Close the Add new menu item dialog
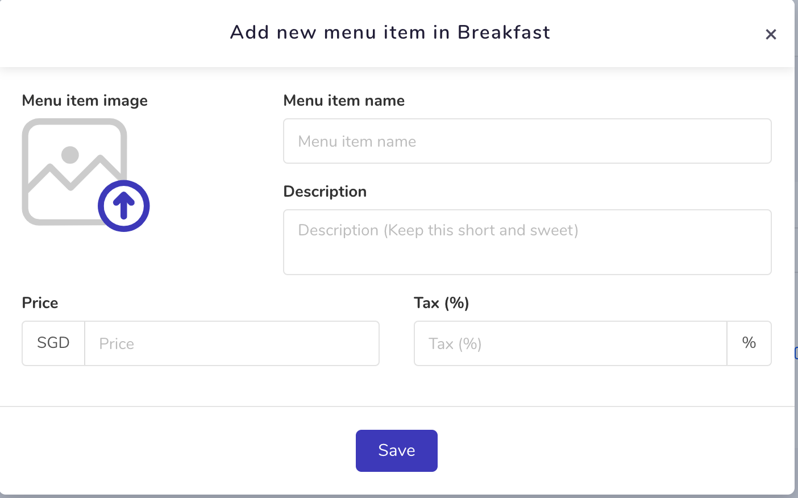The width and height of the screenshot is (798, 498). tap(771, 35)
